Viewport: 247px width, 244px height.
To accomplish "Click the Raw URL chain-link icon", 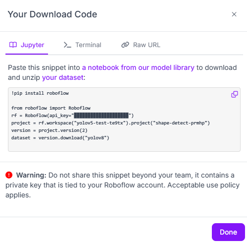I will click(125, 45).
